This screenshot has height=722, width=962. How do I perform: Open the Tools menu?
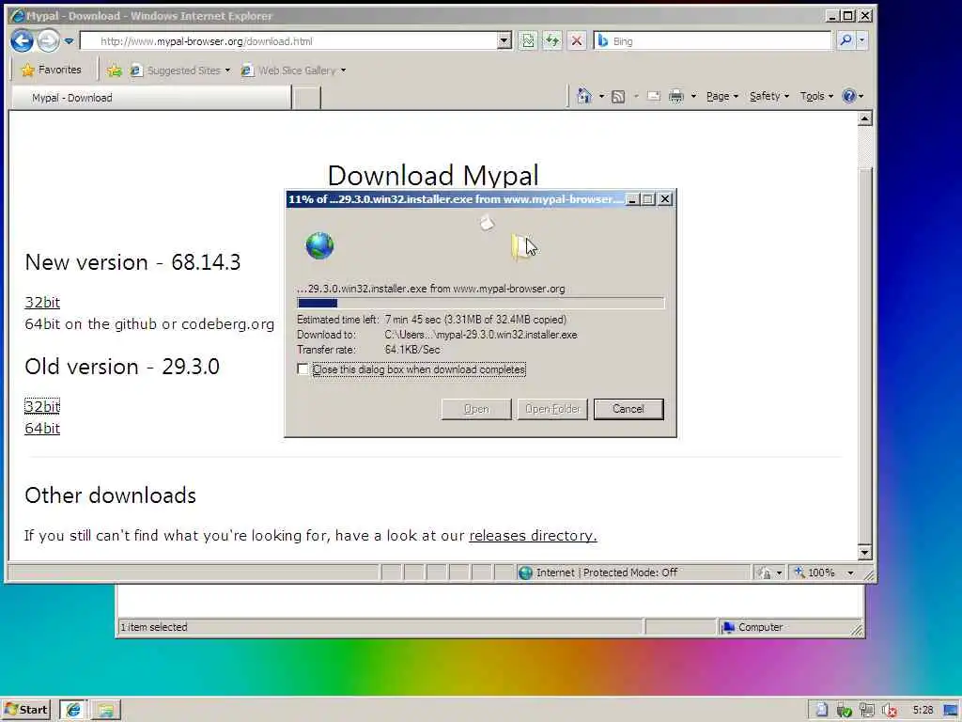816,97
